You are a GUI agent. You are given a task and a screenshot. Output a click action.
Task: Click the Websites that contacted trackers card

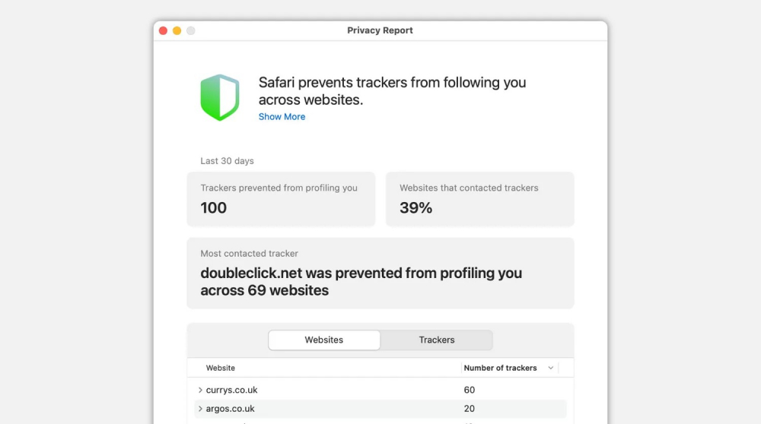click(479, 199)
